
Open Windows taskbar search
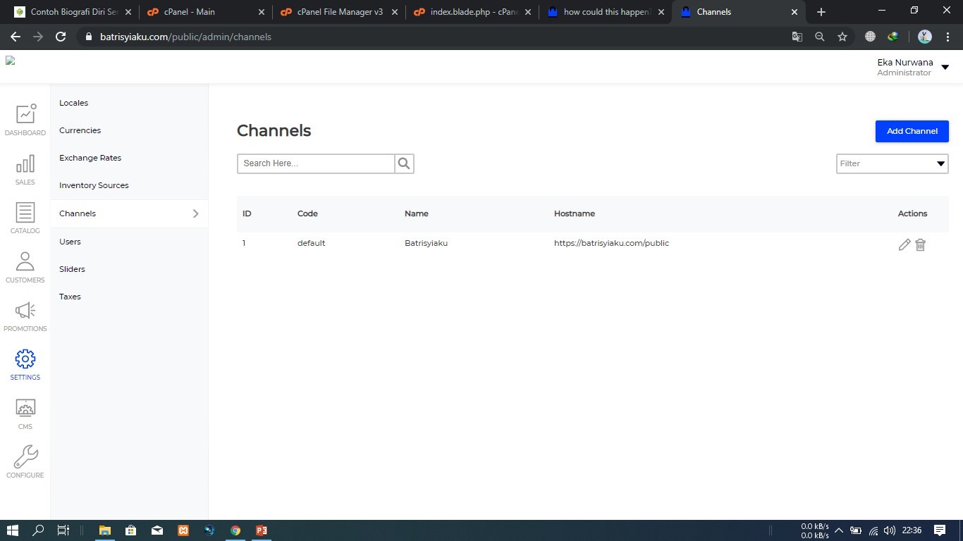[38, 530]
